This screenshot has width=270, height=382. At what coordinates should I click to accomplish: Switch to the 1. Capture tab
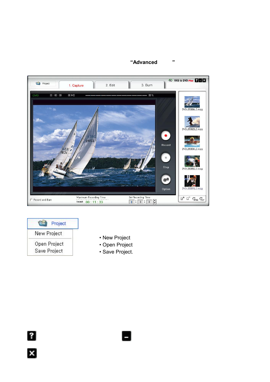pyautogui.click(x=76, y=85)
